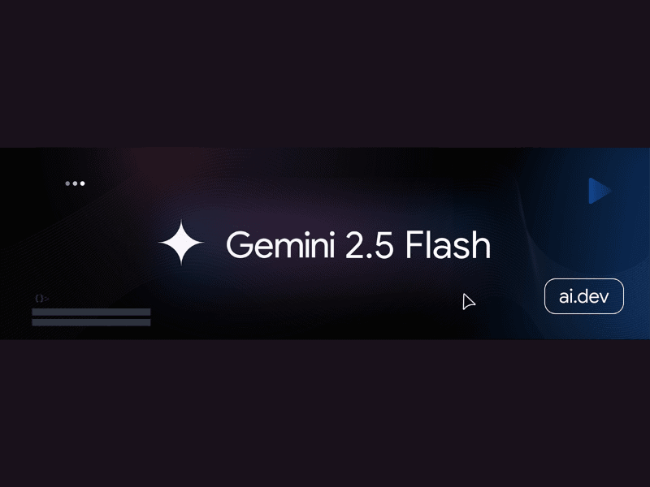Screen dimensions: 650x487
Task: Select the lower gray placeholder bar
Action: pos(91,322)
